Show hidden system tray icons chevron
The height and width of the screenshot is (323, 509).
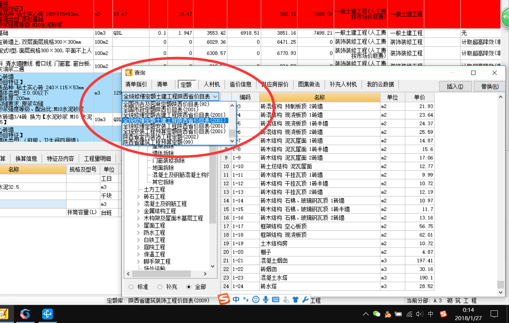366,314
